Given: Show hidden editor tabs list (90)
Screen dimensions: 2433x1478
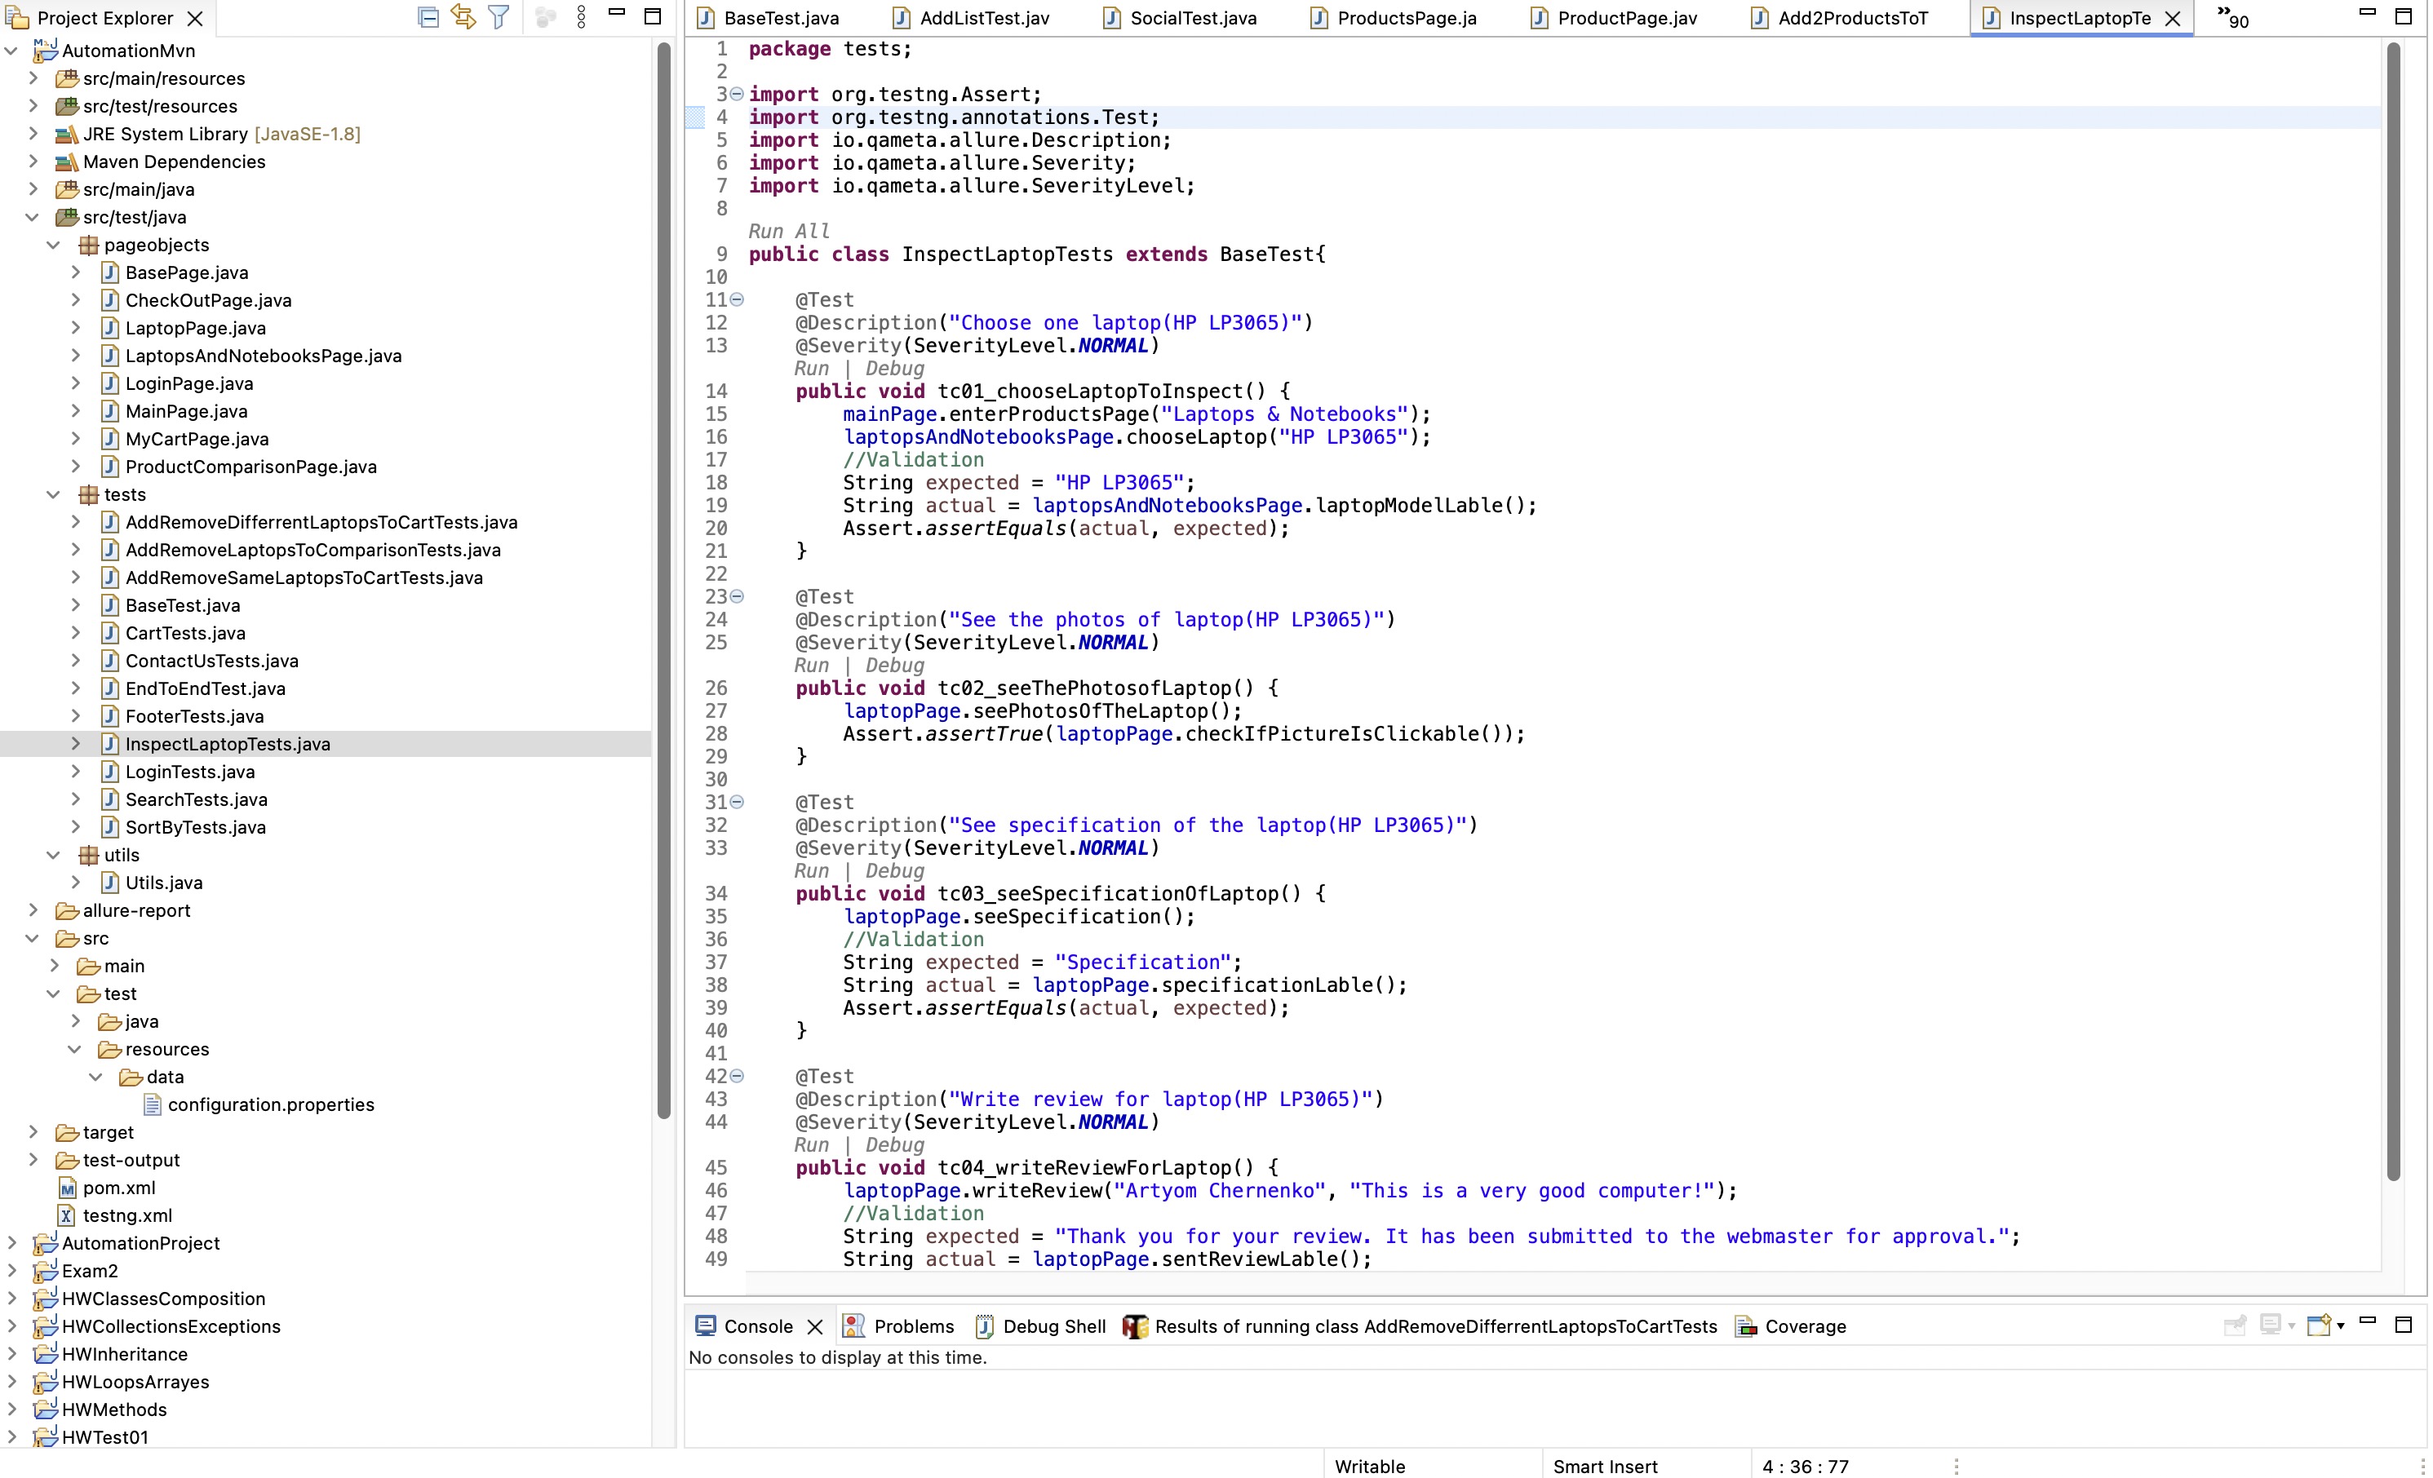Looking at the screenshot, I should [2231, 17].
